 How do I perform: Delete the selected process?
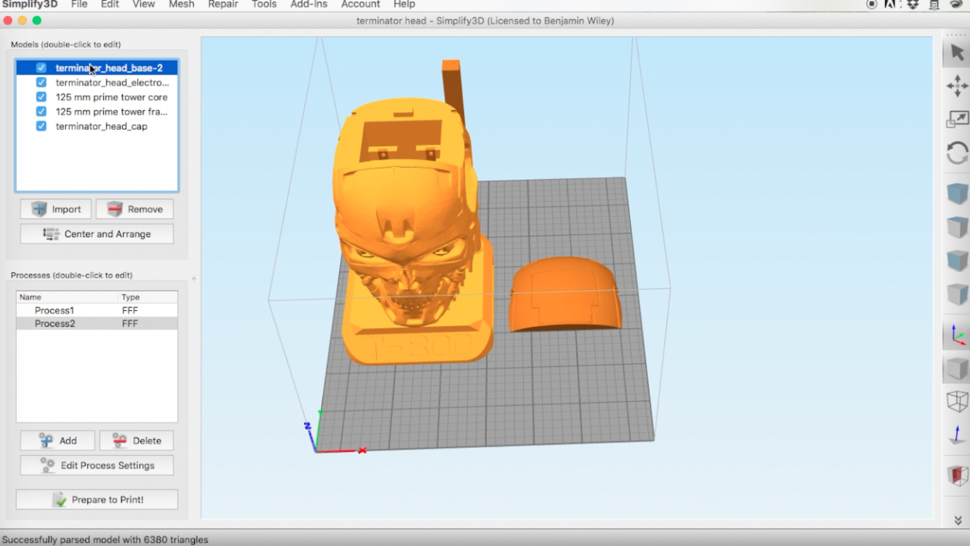pyautogui.click(x=136, y=441)
